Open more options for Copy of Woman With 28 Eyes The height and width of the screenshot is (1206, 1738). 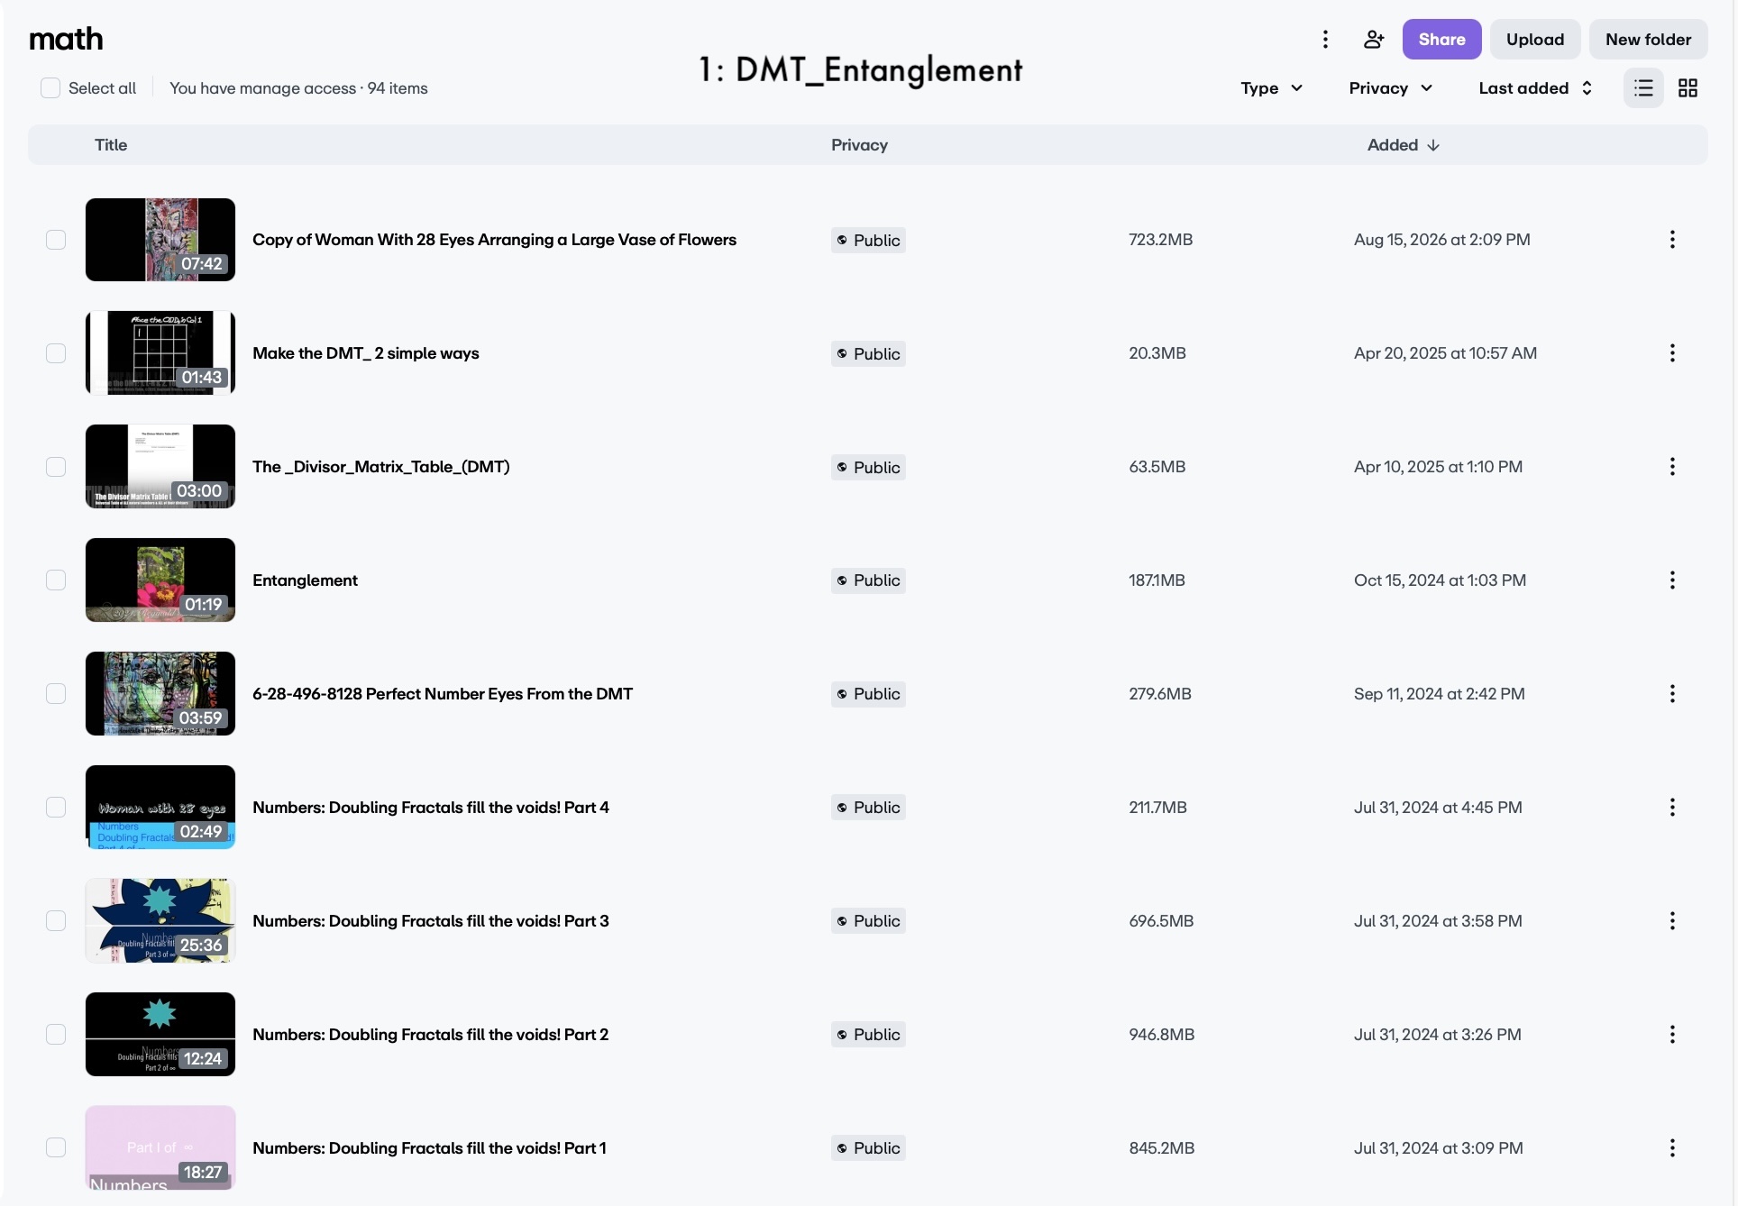pos(1672,240)
